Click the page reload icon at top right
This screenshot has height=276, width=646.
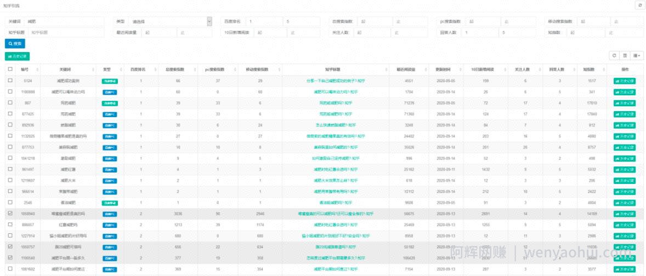pos(640,6)
